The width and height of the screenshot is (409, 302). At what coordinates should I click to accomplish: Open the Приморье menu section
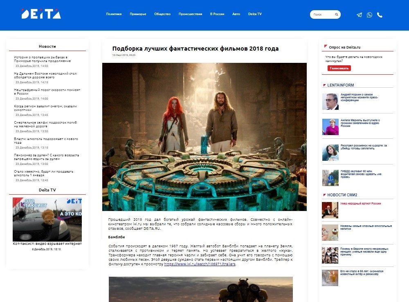click(x=138, y=14)
